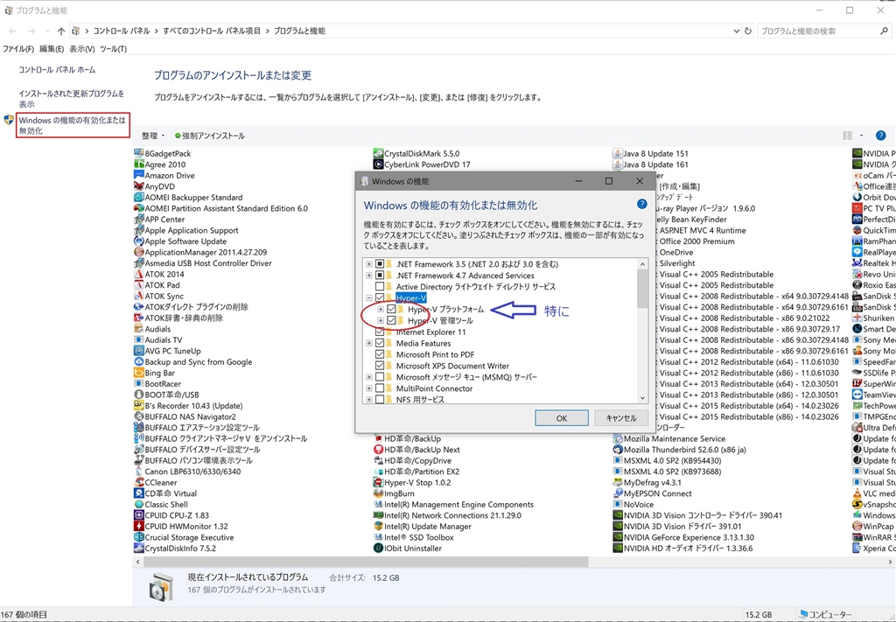This screenshot has width=896, height=622.
Task: Toggle the .NET Framework 4.7 Advanced Services checkbox
Action: [380, 276]
